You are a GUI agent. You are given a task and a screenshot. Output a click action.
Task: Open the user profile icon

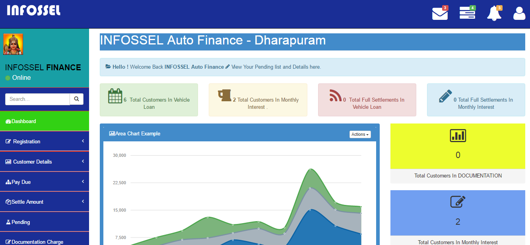pos(519,14)
